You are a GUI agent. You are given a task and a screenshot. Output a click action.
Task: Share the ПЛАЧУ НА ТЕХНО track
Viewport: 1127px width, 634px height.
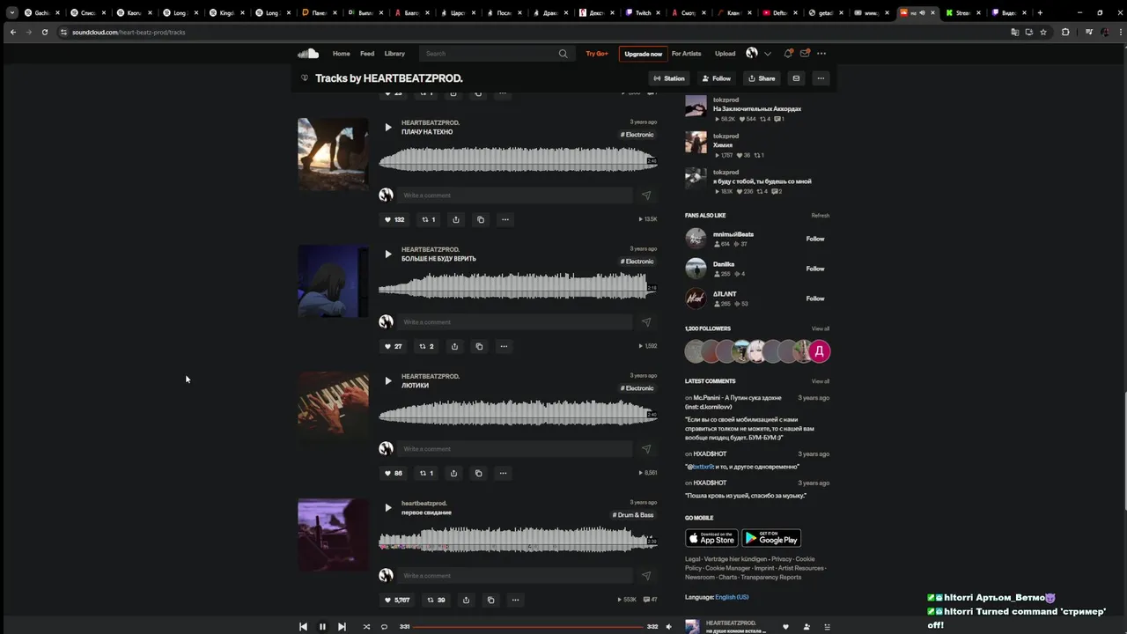[x=456, y=219]
